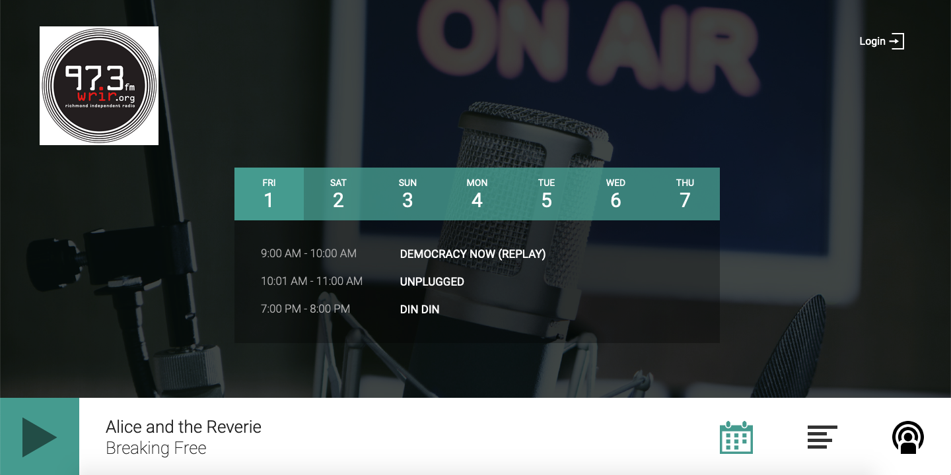Open the playlist lines icon

click(x=822, y=437)
